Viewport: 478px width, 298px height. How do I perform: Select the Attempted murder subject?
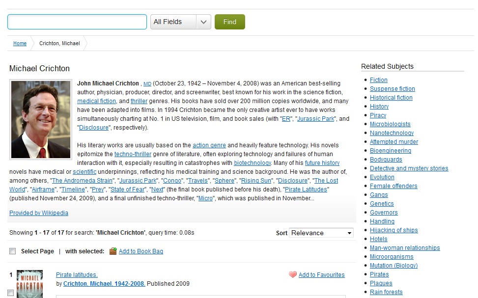click(394, 142)
